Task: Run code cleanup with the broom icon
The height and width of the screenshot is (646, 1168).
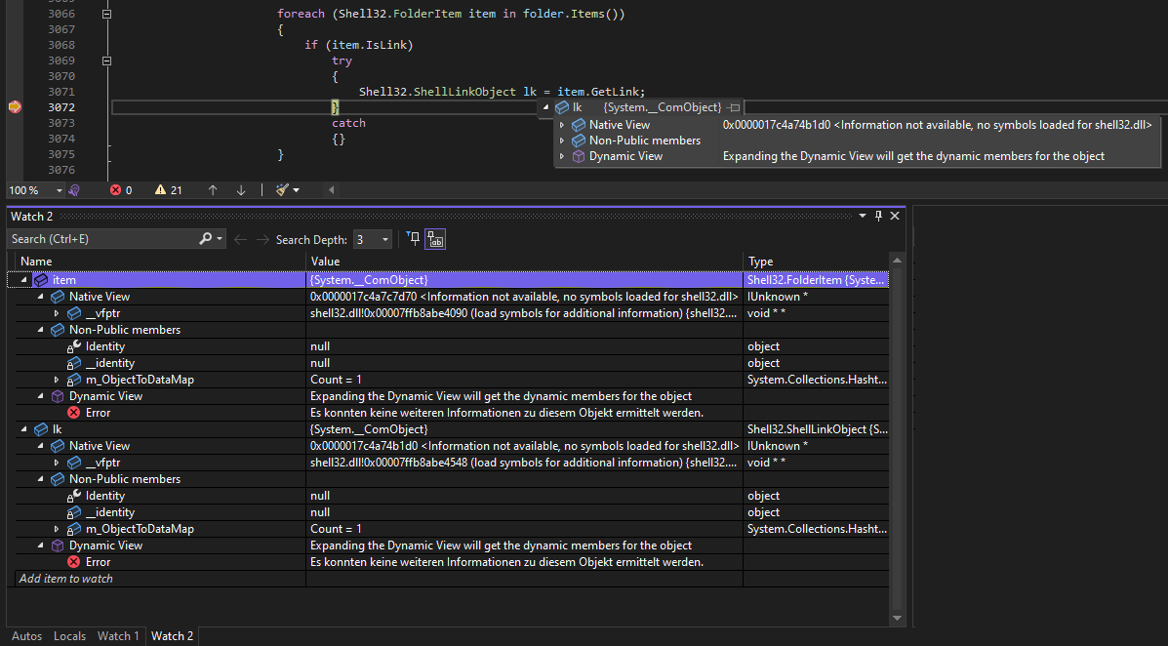Action: pos(282,190)
